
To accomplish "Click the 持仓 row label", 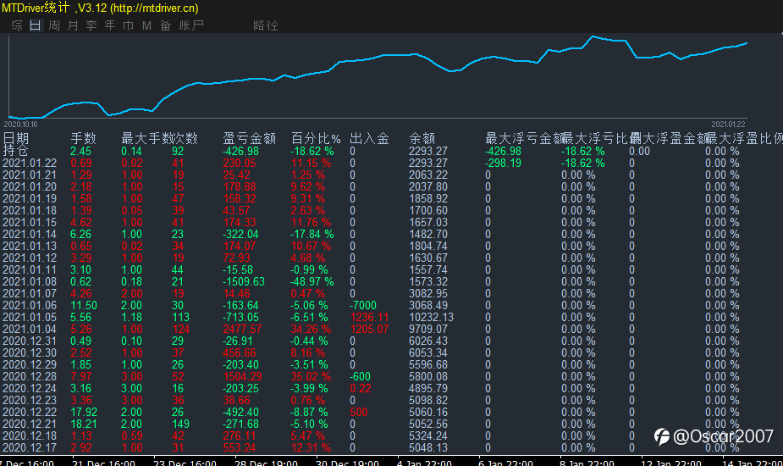I will point(15,151).
